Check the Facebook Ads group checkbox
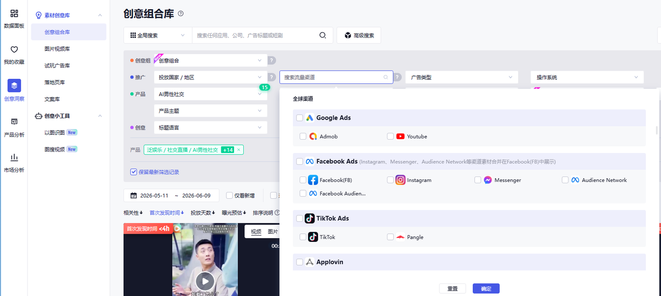This screenshot has width=661, height=296. click(299, 161)
